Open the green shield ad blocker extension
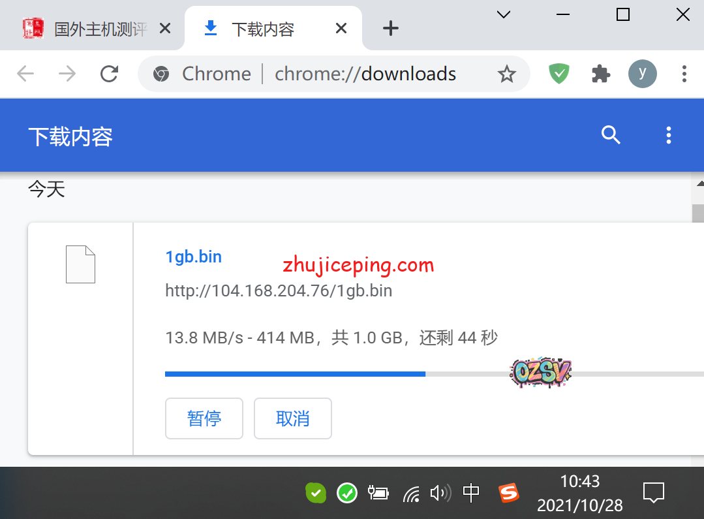Image resolution: width=704 pixels, height=519 pixels. tap(559, 74)
